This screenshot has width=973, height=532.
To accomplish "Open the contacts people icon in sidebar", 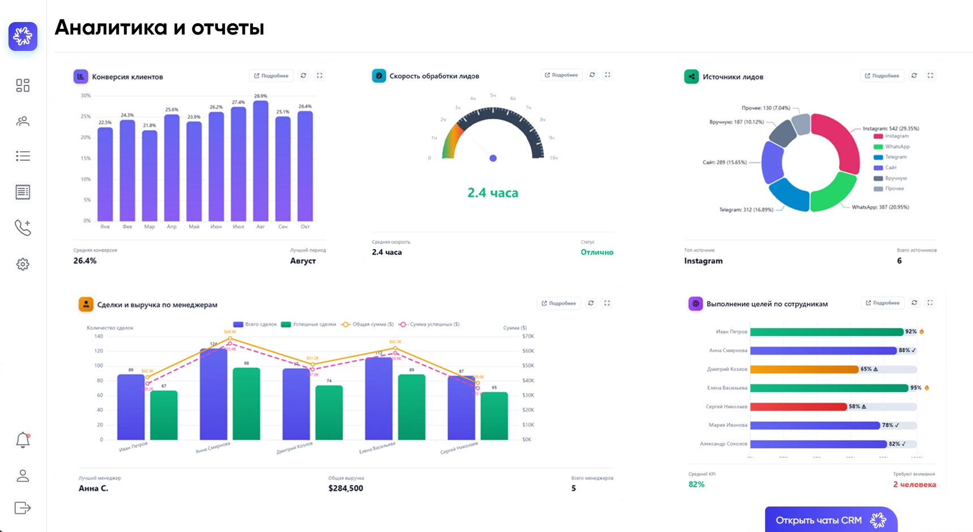I will tap(23, 121).
